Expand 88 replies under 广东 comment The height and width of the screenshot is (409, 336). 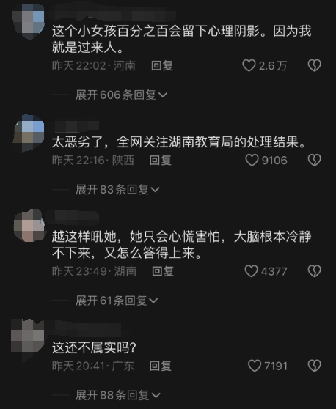[x=118, y=395]
